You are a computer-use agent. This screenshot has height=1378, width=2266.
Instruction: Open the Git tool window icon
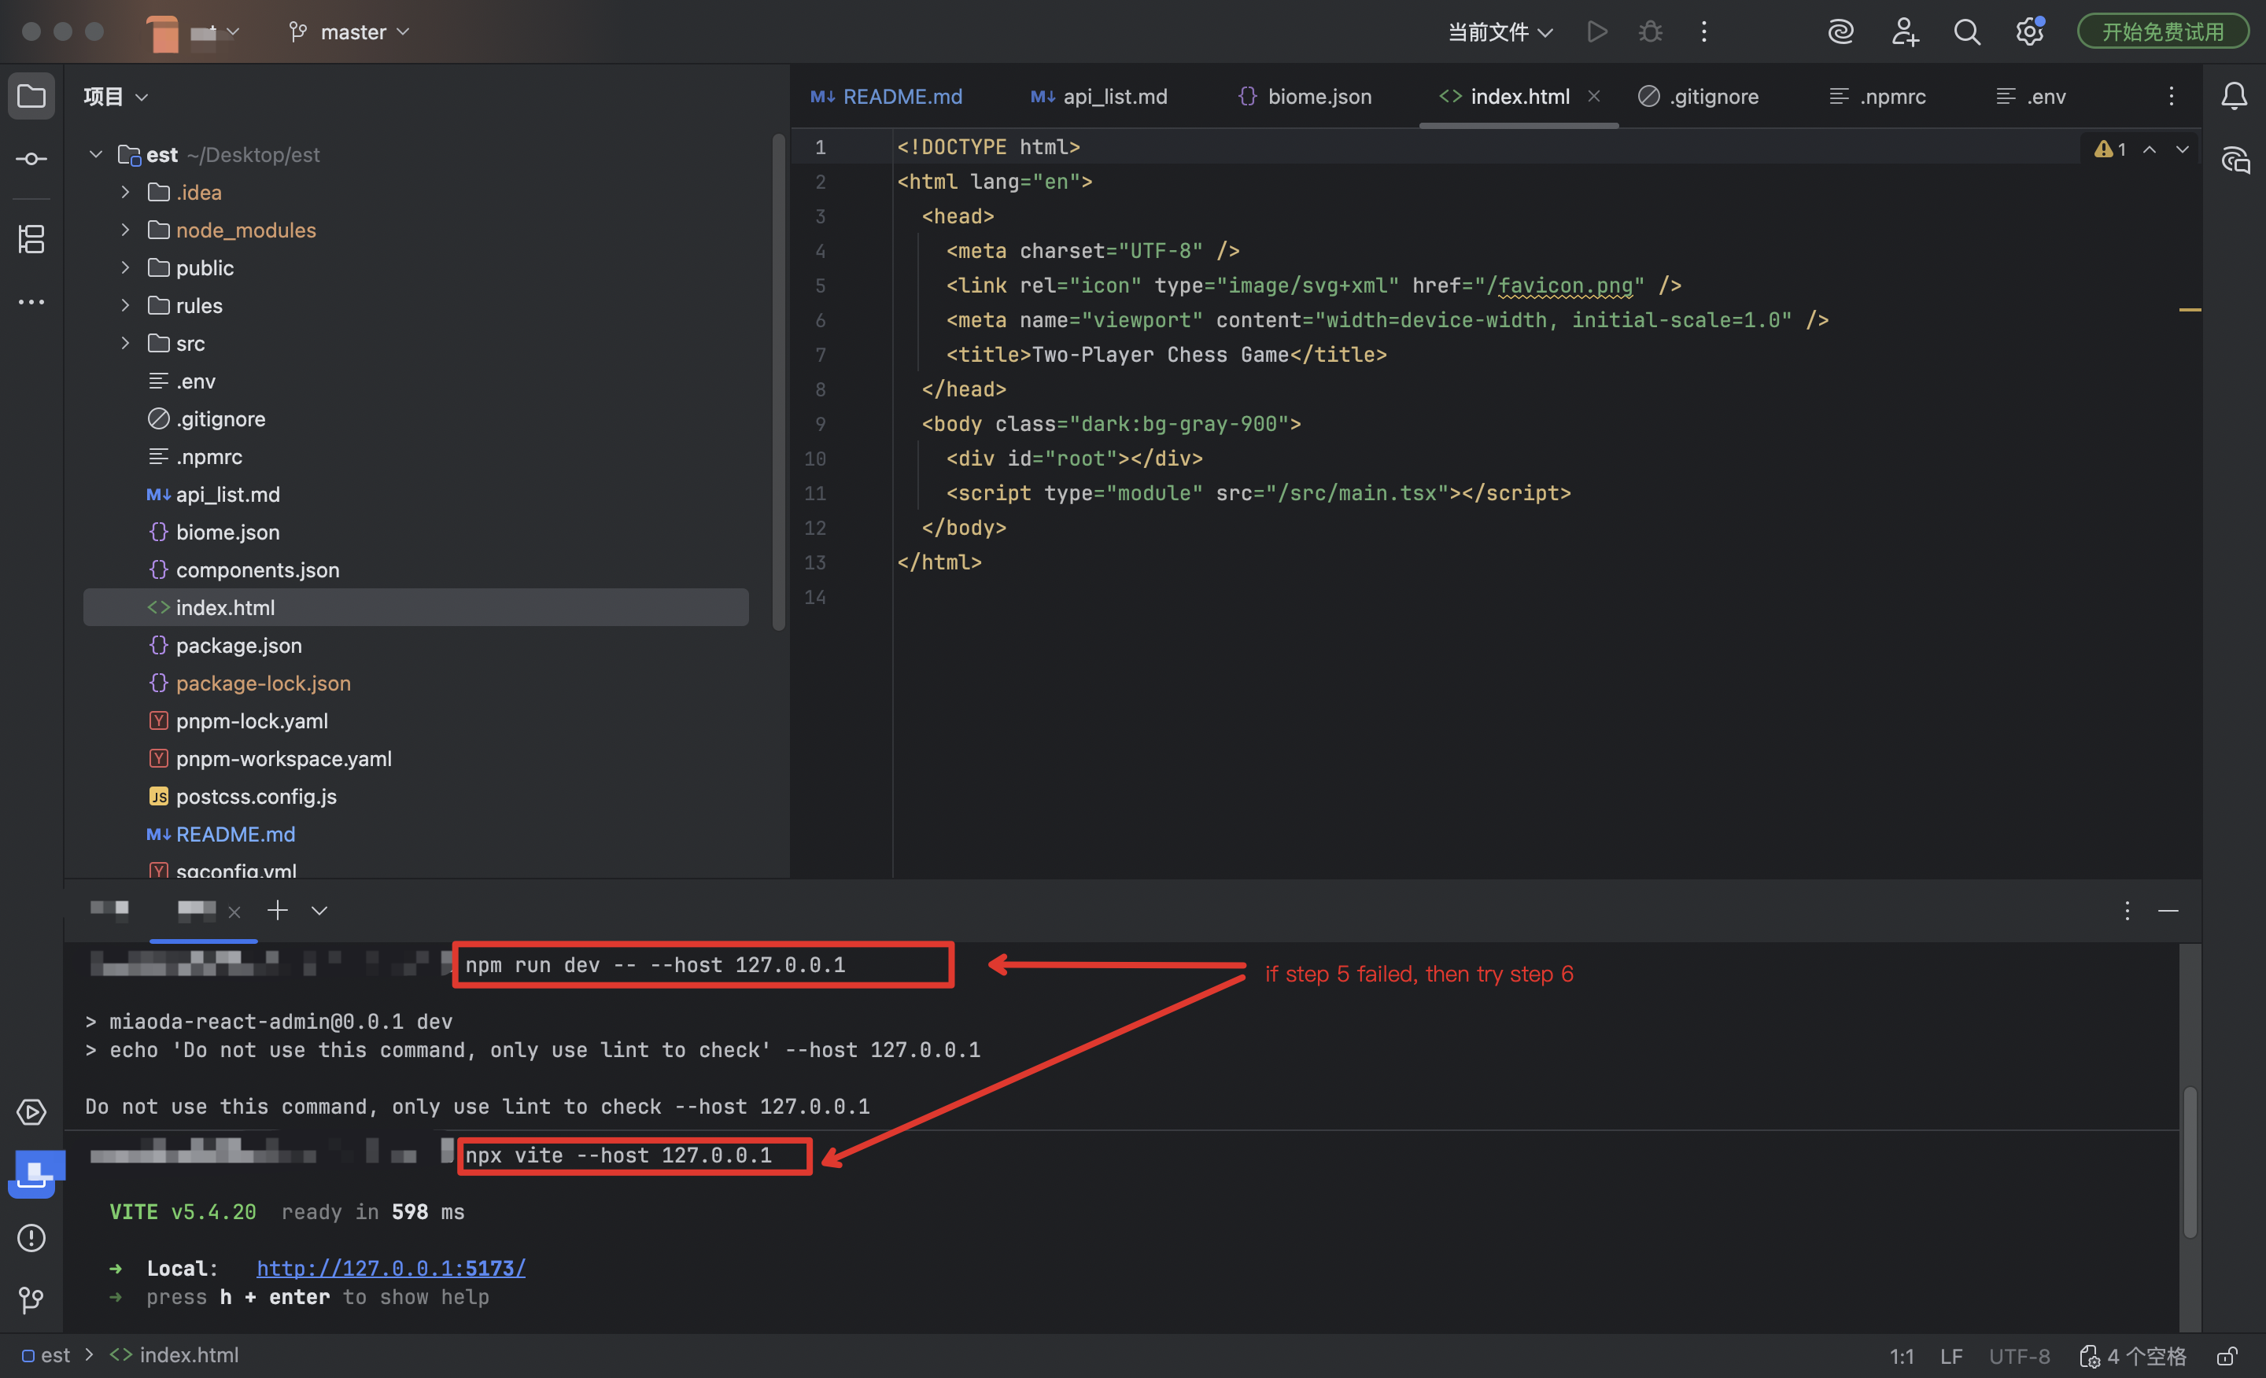(x=31, y=1299)
